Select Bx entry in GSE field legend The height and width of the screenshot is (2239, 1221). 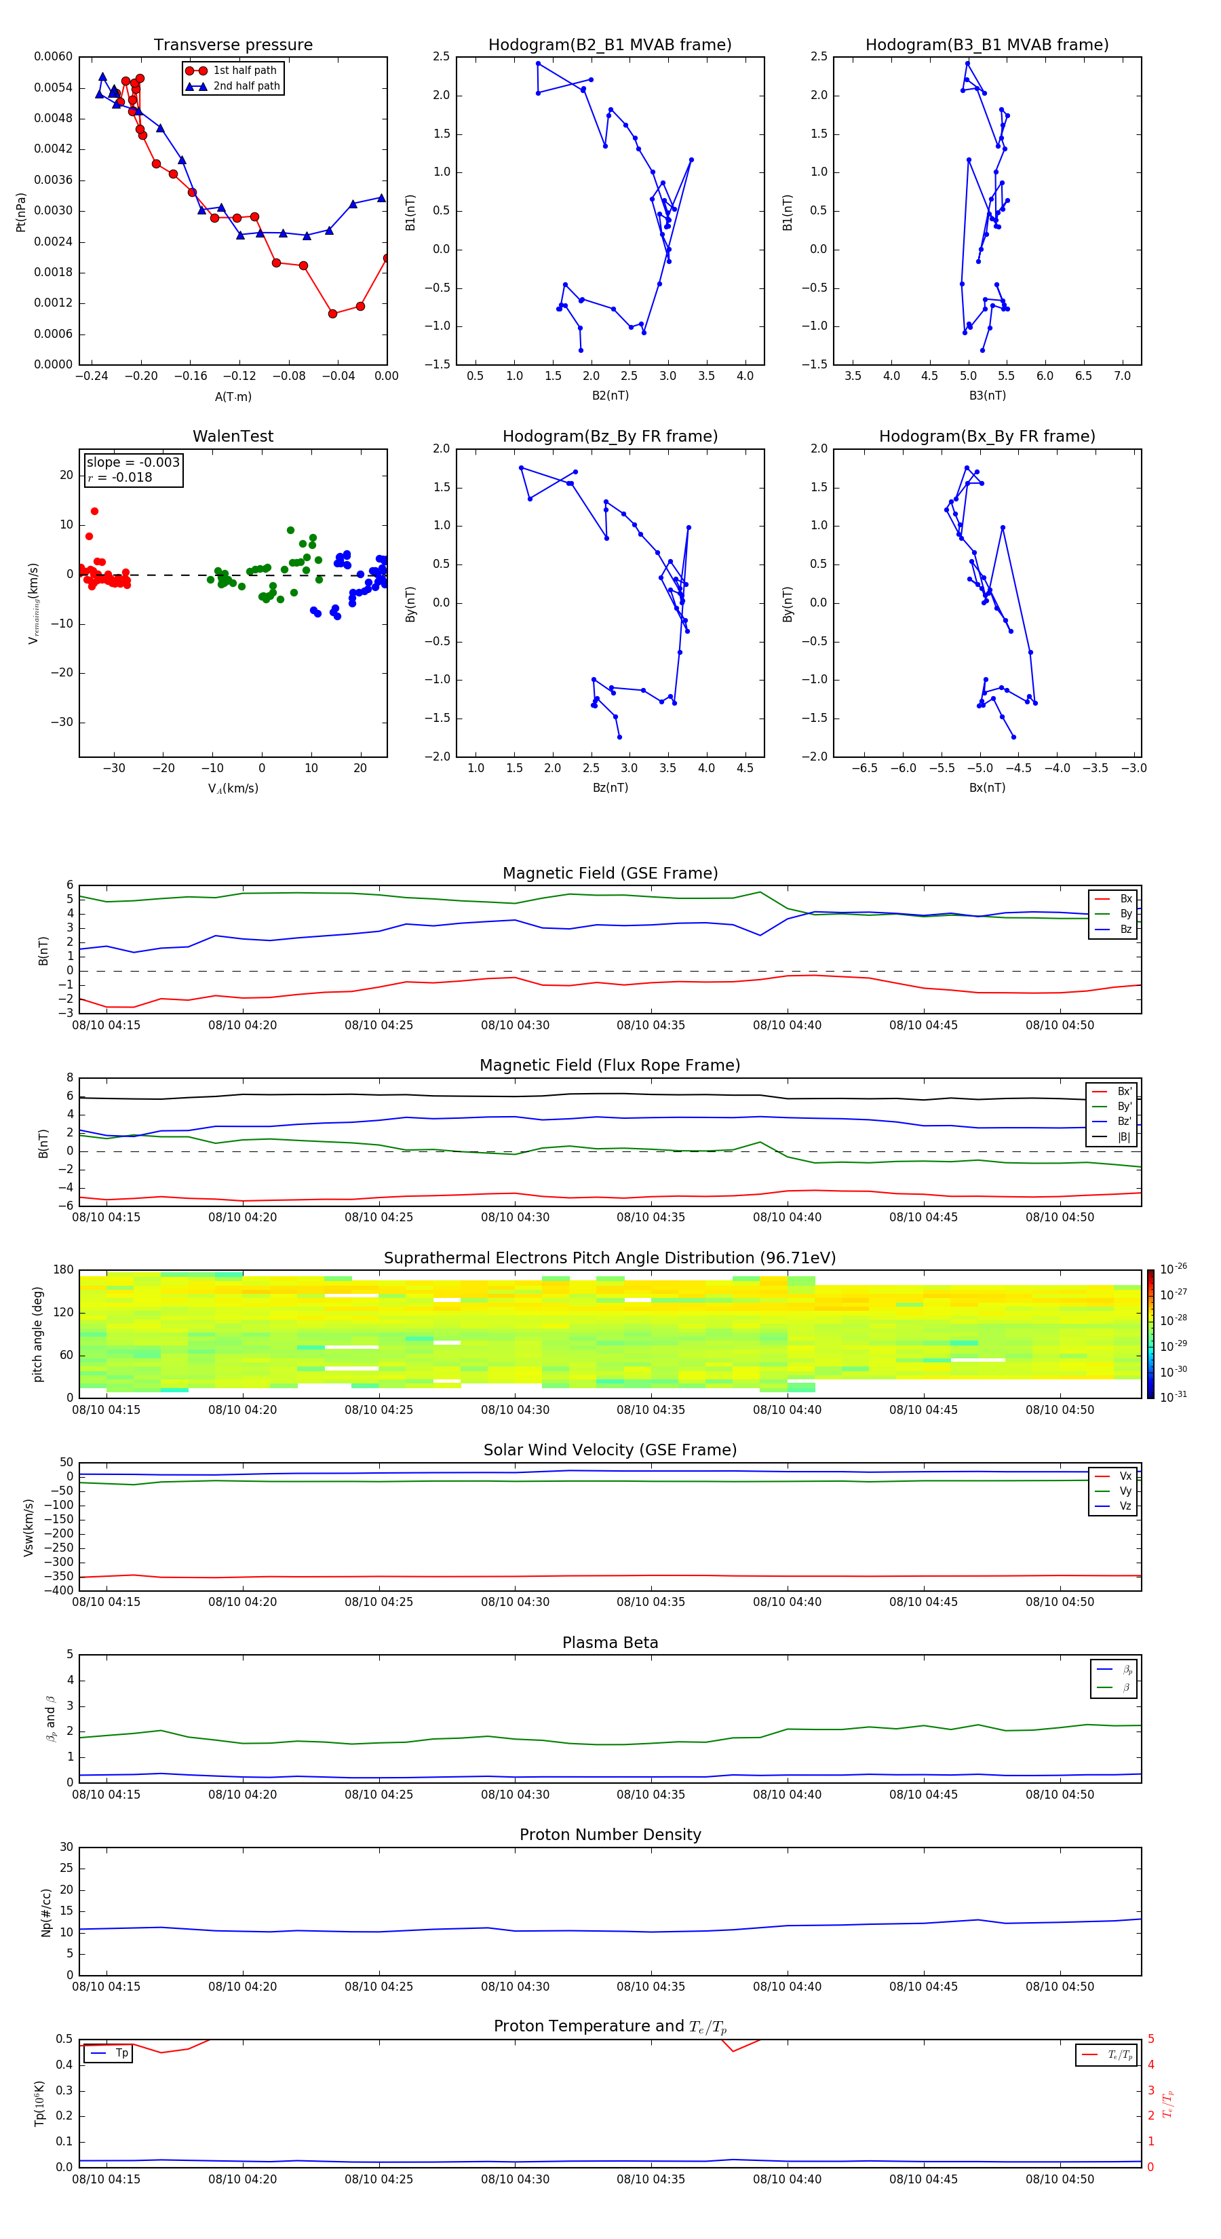1113,899
